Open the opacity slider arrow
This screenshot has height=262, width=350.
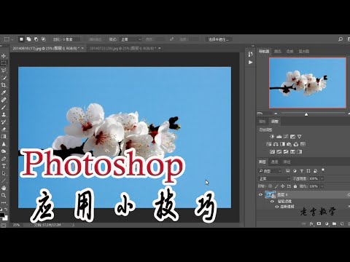coord(322,179)
